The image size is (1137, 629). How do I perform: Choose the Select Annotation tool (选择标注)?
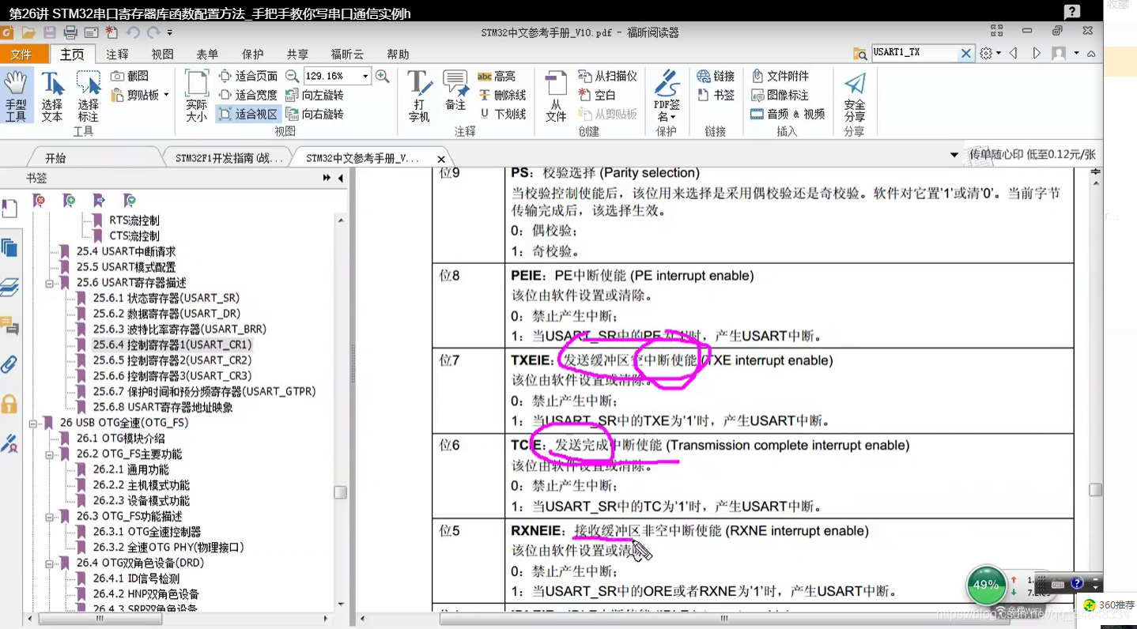pos(88,96)
